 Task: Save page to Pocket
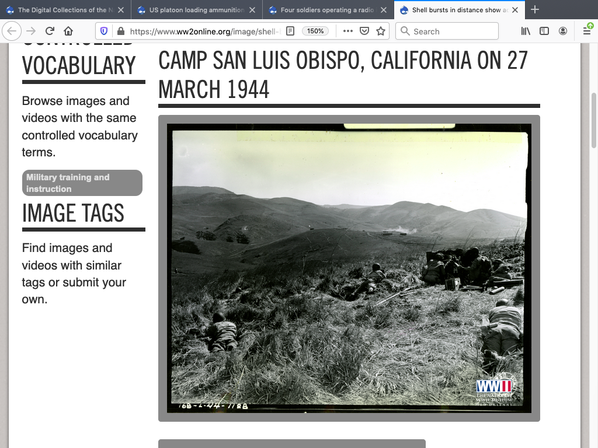364,32
